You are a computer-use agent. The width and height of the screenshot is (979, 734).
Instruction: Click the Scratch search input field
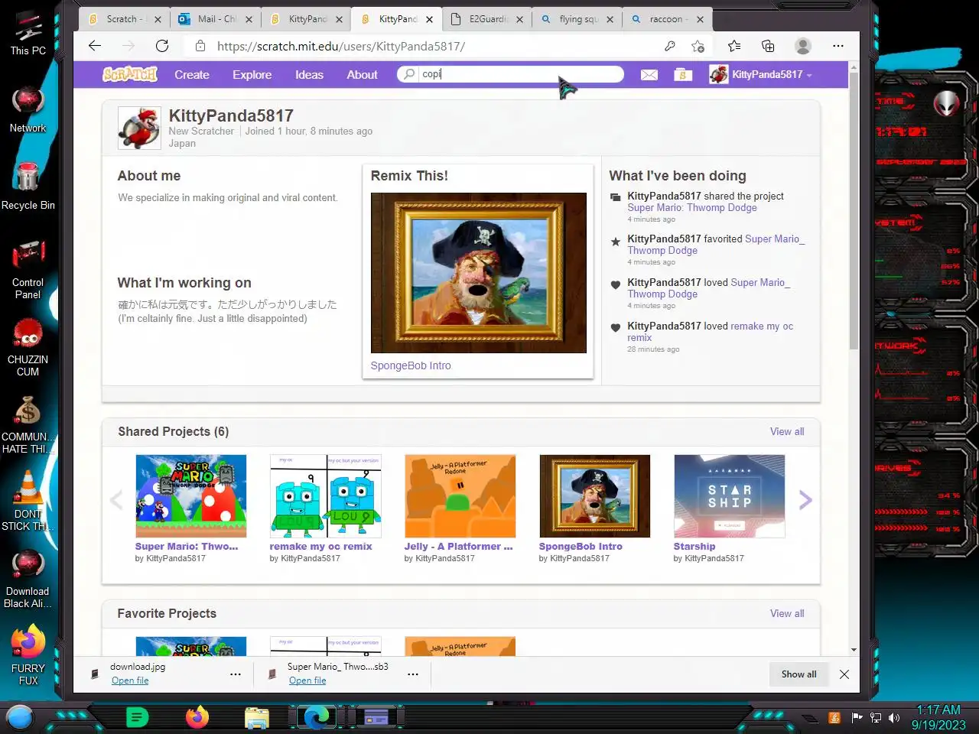[520, 74]
